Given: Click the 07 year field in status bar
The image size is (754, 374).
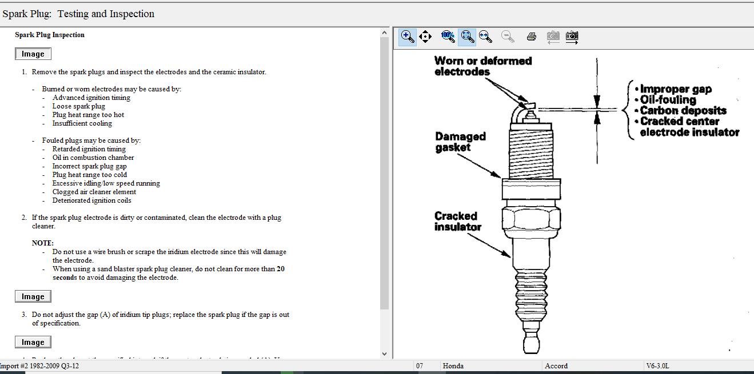Looking at the screenshot, I should click(420, 366).
